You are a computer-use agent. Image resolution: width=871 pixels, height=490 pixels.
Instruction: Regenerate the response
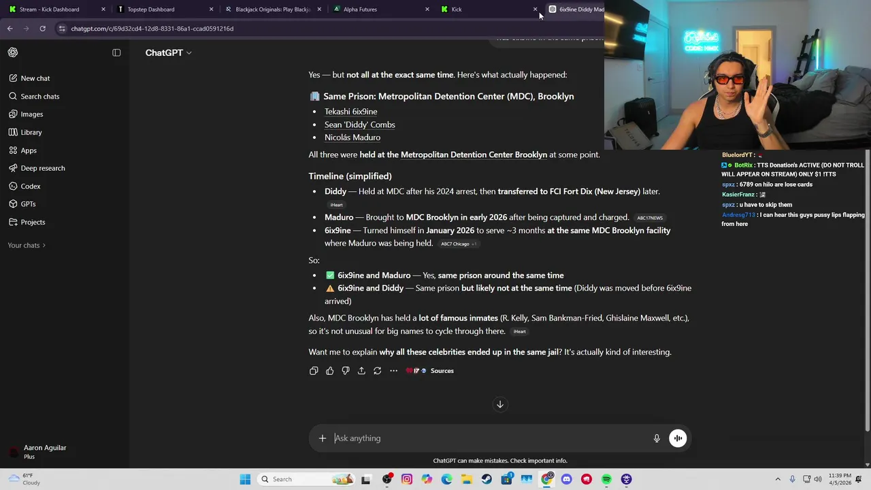[x=378, y=371]
